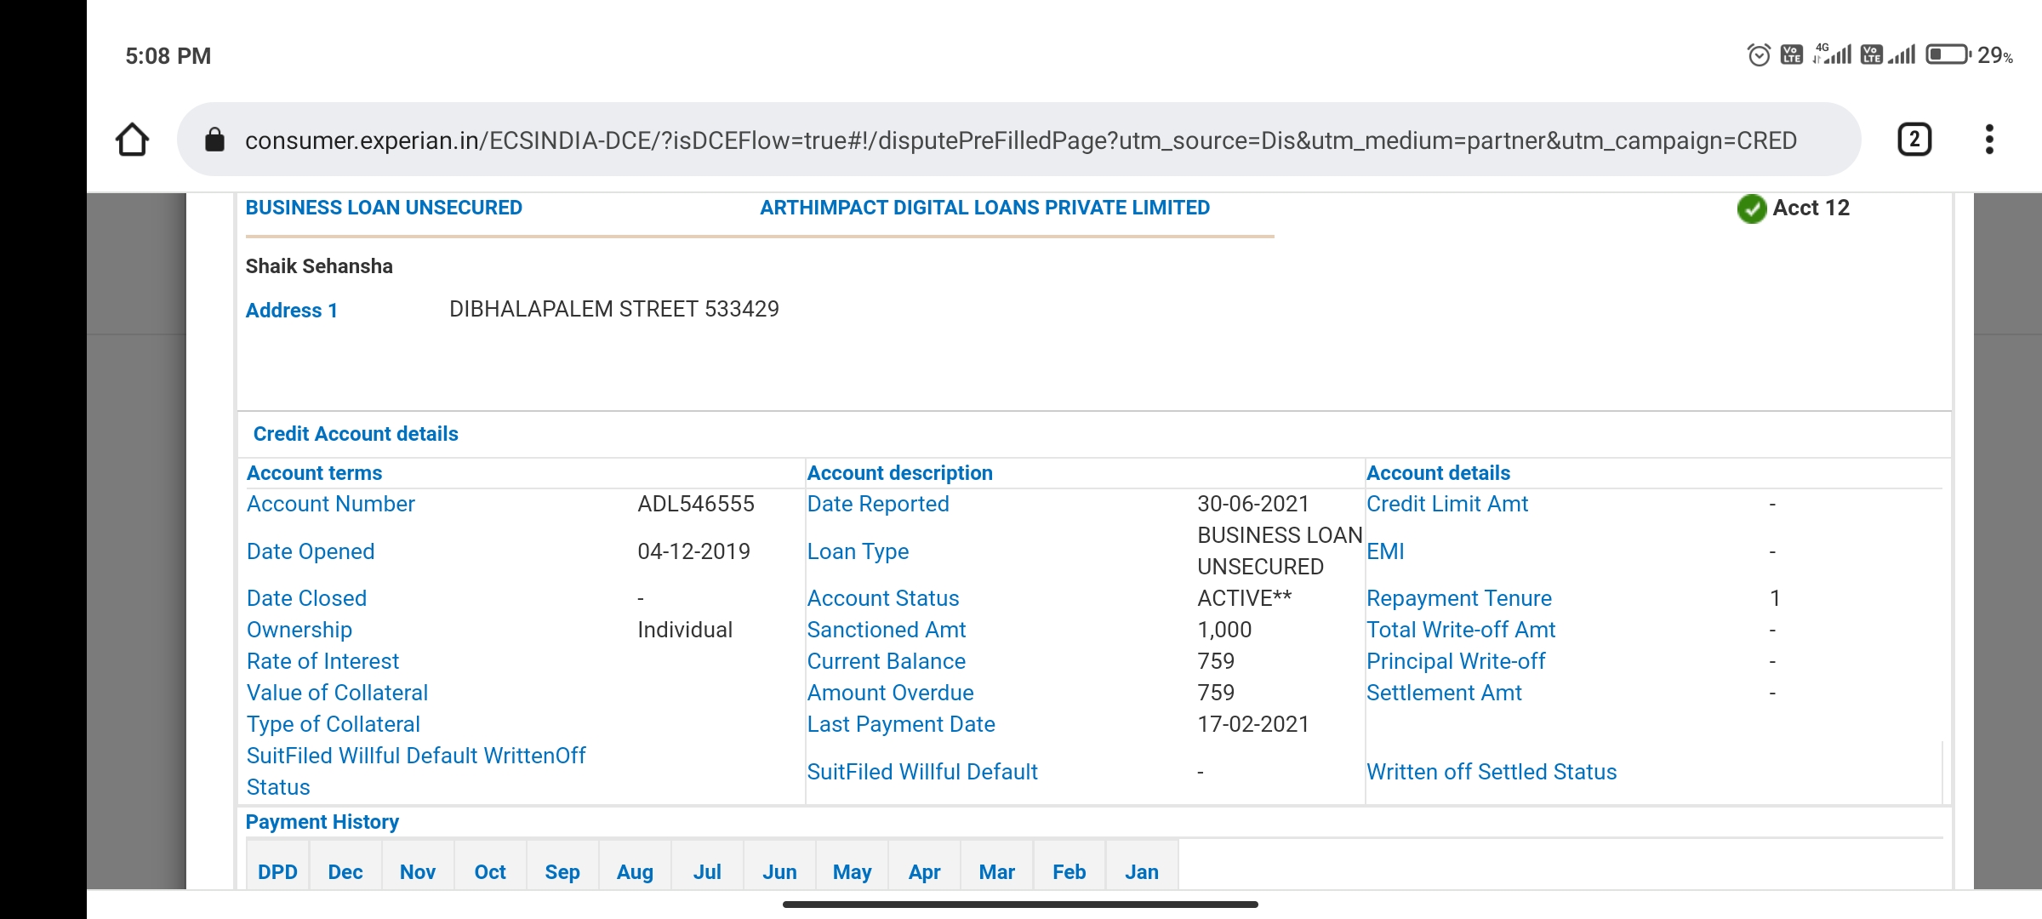Click ARTHIMPACT DIGITAL LOANS PRIVATE LIMITED heading
Viewport: 2042px width, 919px height.
984,208
